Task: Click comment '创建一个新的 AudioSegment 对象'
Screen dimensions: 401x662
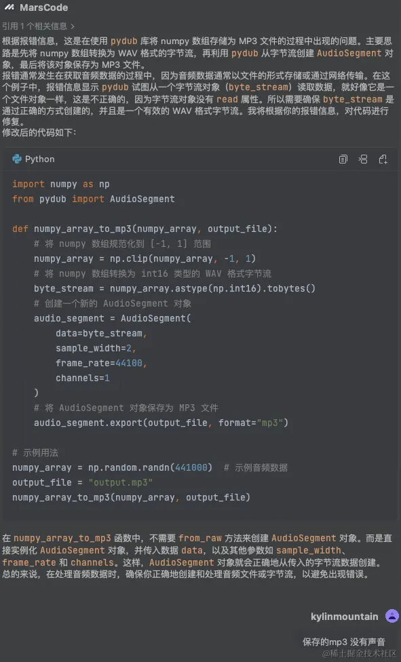Action: coord(113,303)
